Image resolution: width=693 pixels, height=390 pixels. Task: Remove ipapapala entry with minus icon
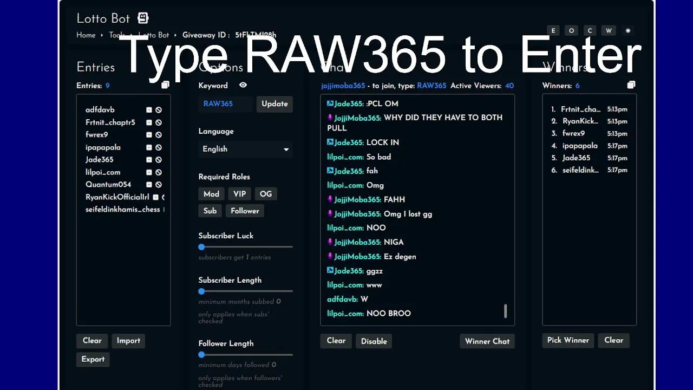pyautogui.click(x=149, y=147)
